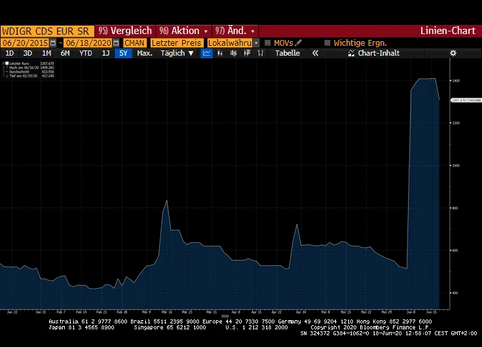Open the Täglich frequency dropdown
The image size is (482, 347).
(177, 53)
